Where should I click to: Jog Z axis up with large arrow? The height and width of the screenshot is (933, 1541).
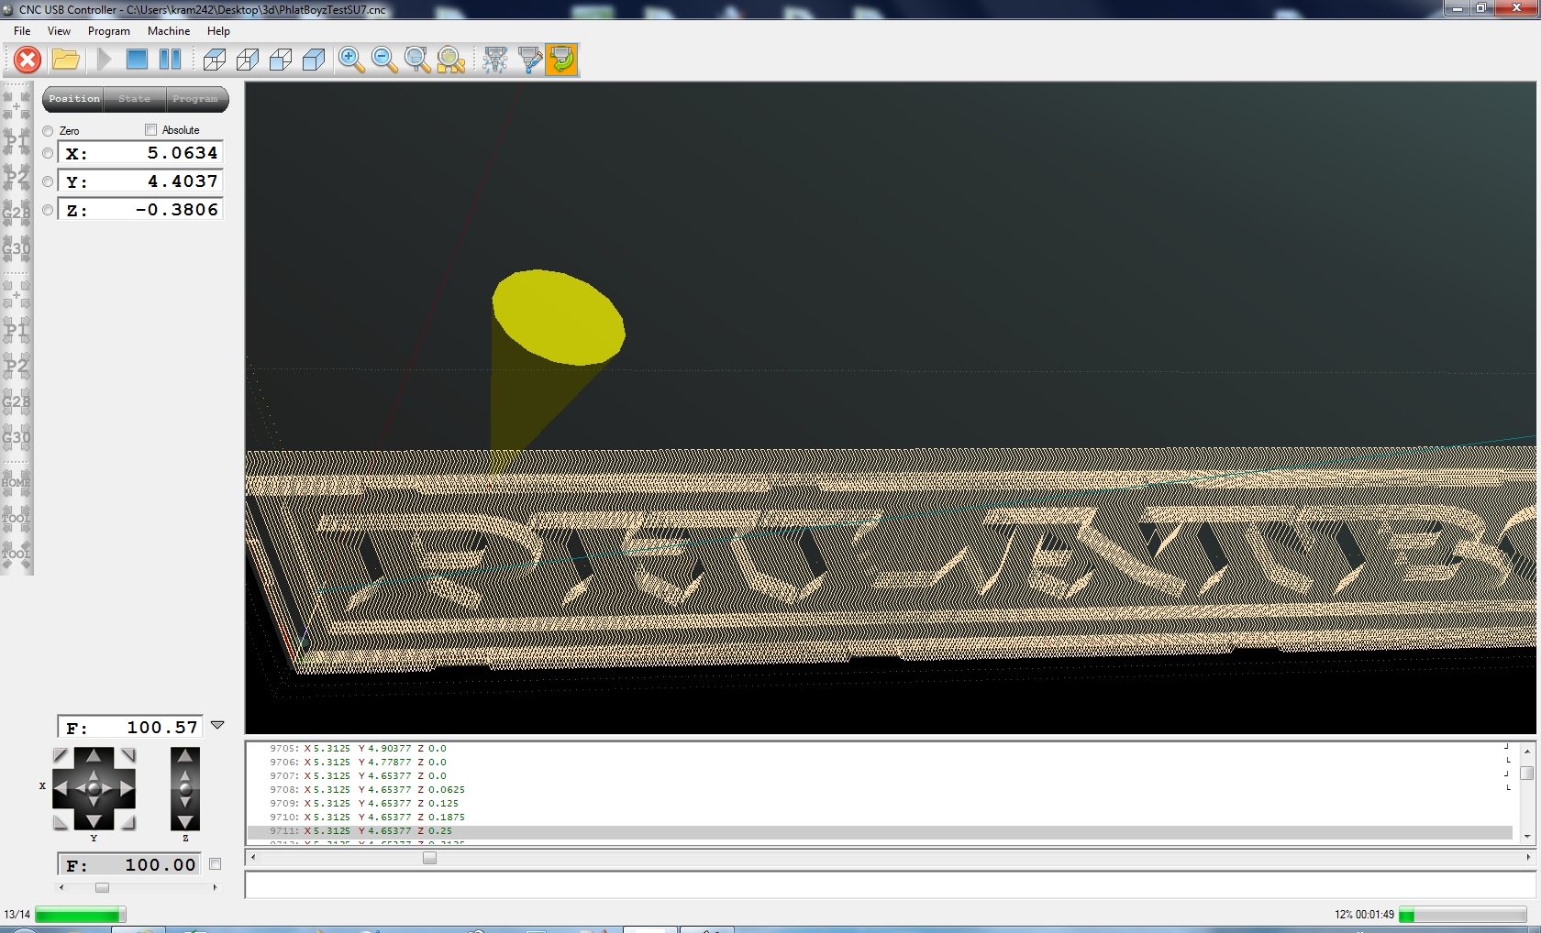click(x=185, y=756)
